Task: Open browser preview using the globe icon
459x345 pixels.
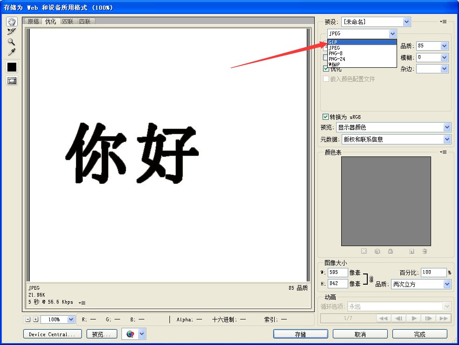Action: point(131,333)
